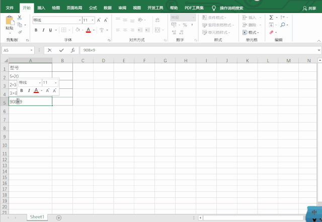This screenshot has height=222, width=322.
Task: Toggle Bold in the floating mini toolbar
Action: coord(22,90)
